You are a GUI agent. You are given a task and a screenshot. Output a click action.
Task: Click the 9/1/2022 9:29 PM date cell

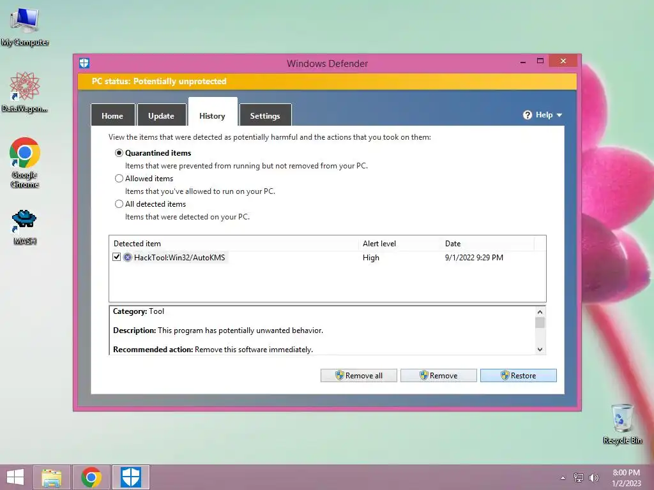pos(474,258)
